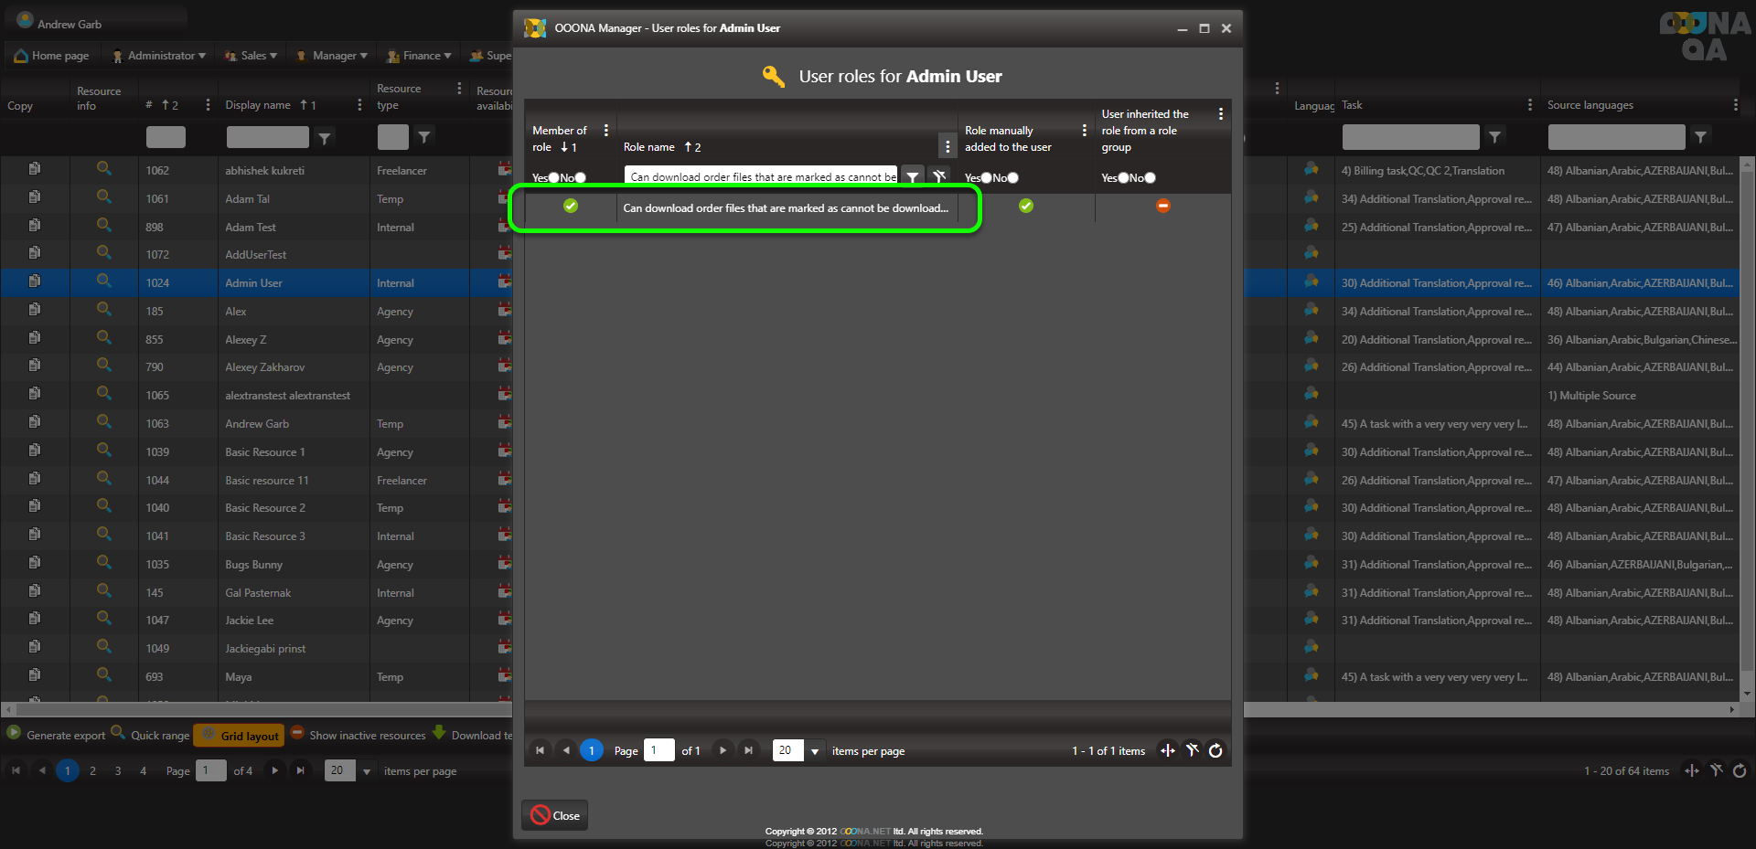1756x849 pixels.
Task: Select Yes for Member of role filter
Action: point(553,178)
